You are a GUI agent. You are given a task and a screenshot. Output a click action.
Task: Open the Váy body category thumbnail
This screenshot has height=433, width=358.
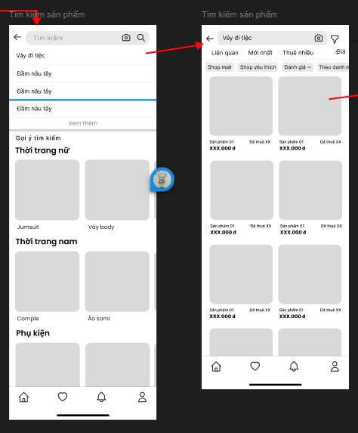coord(117,190)
